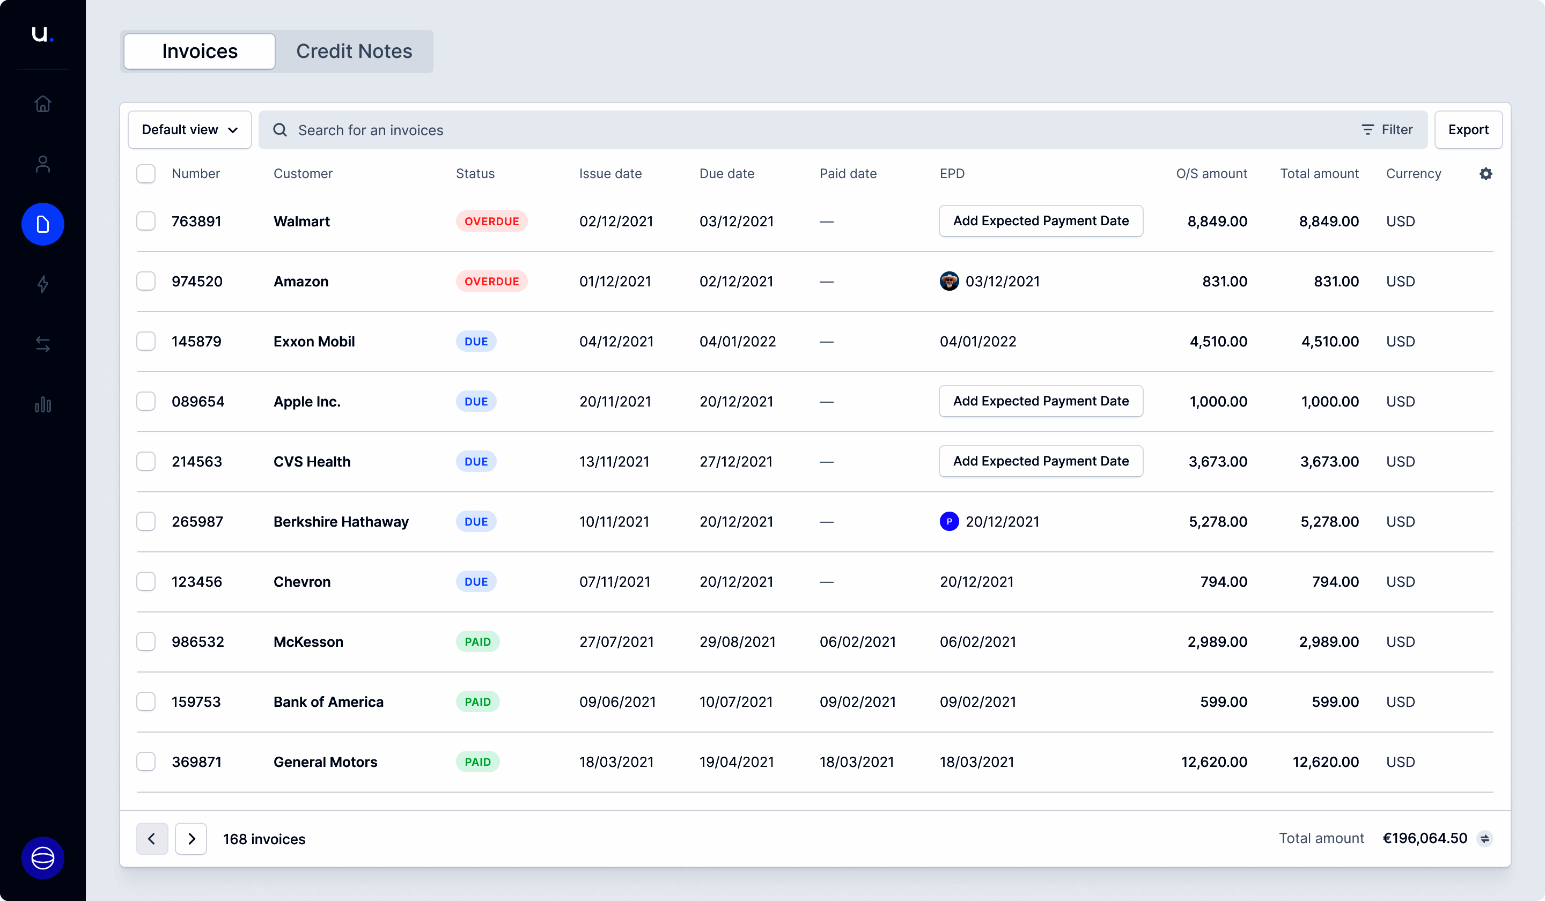The width and height of the screenshot is (1545, 901).
Task: Open the home icon in sidebar
Action: coord(43,104)
